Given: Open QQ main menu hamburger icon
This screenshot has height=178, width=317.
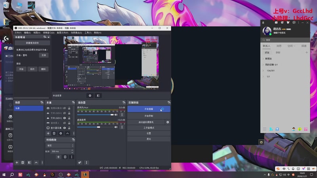Looking at the screenshot, I should pos(265,129).
